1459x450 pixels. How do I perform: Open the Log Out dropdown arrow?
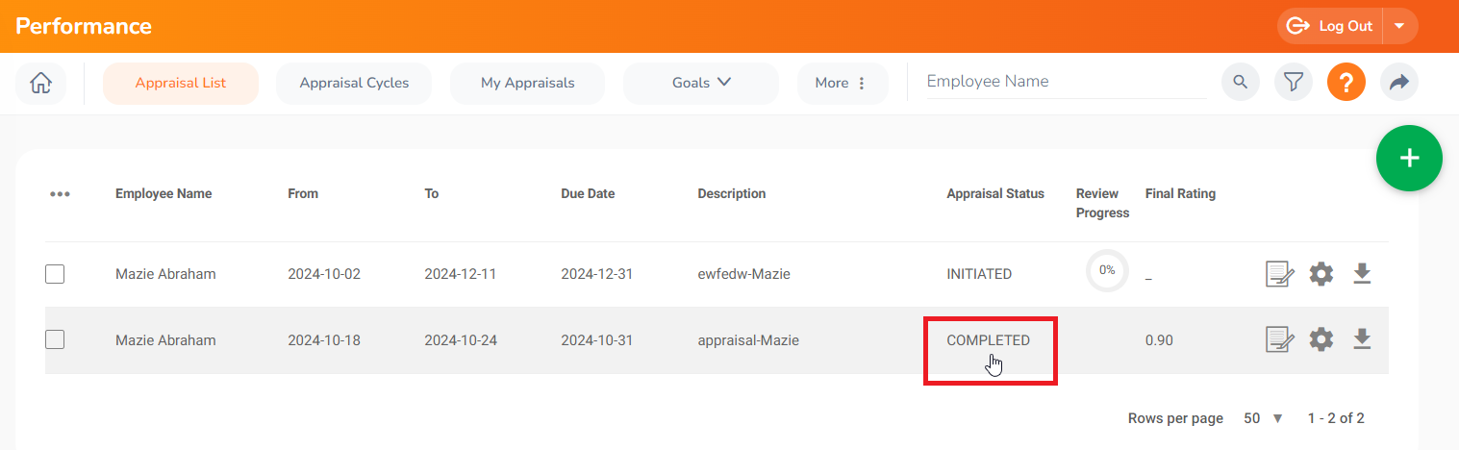(x=1400, y=26)
